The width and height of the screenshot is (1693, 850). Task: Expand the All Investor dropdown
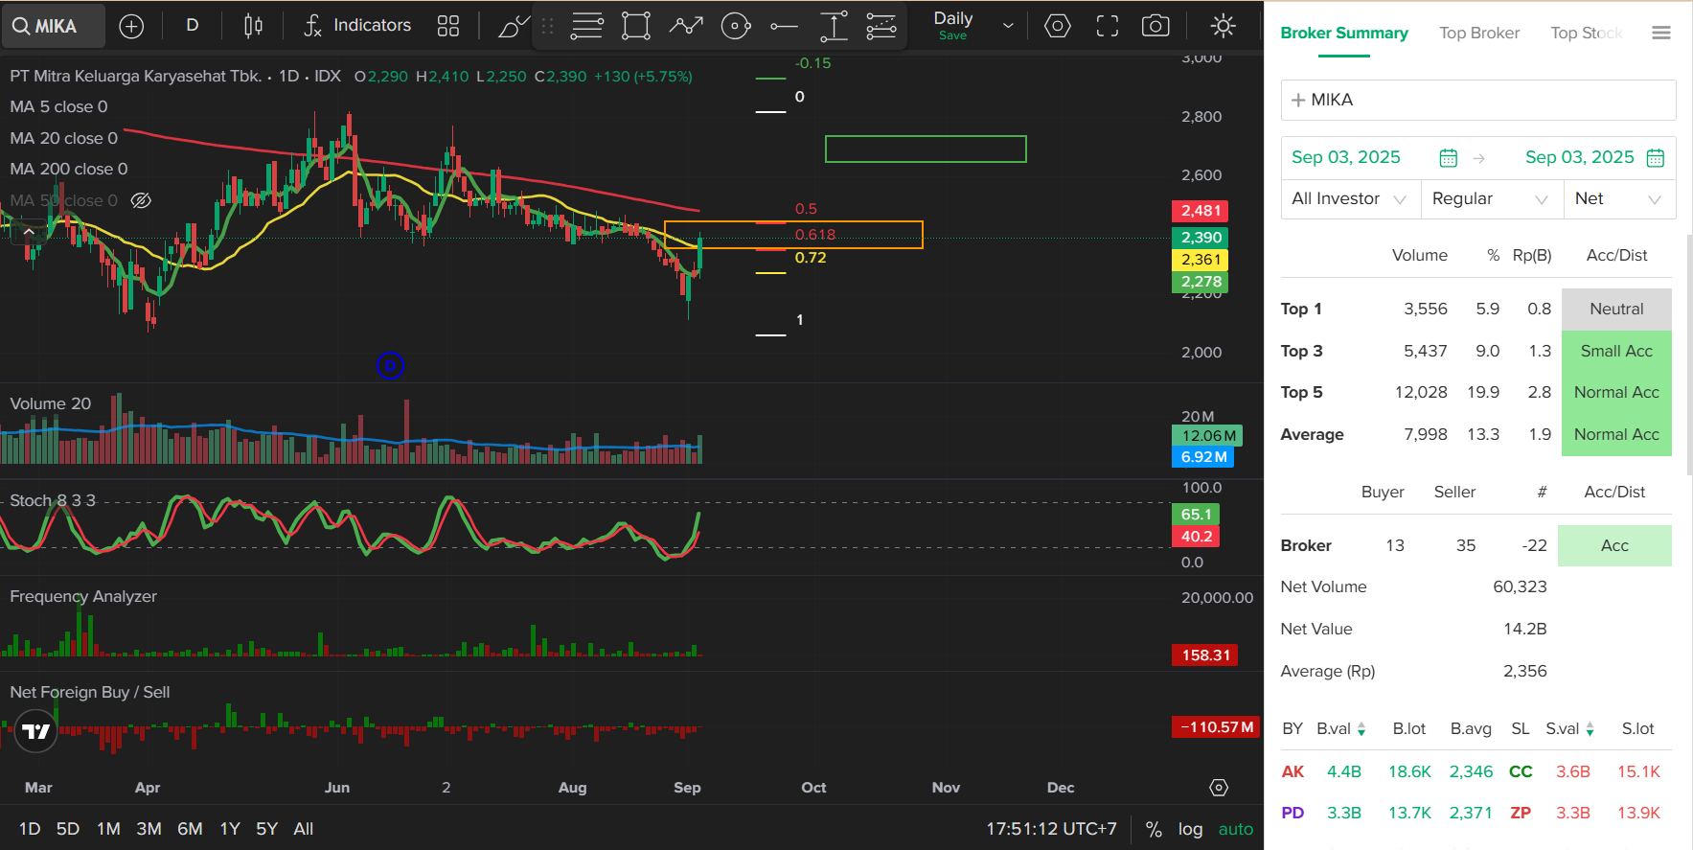[1351, 198]
